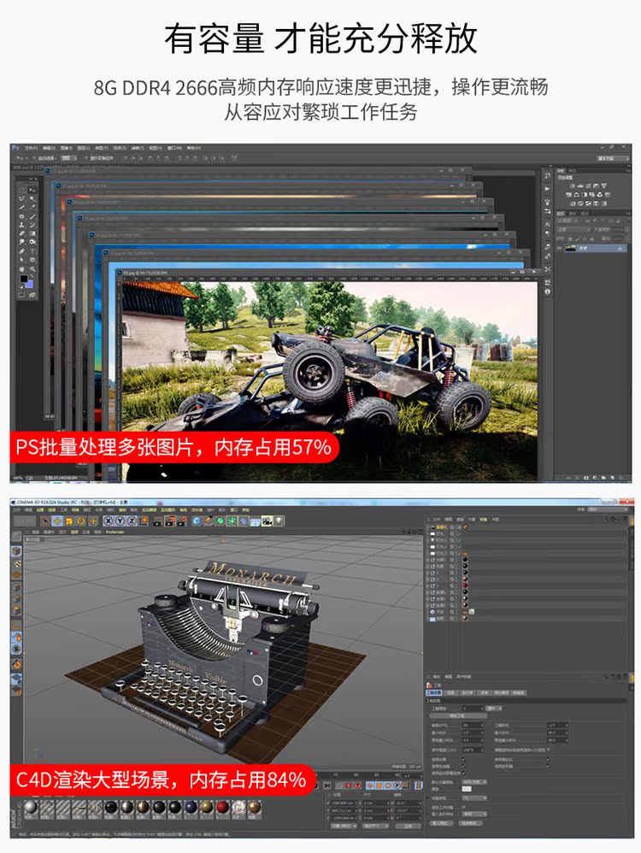Click the 缩放工程 button in Cinema 4D

459,715
